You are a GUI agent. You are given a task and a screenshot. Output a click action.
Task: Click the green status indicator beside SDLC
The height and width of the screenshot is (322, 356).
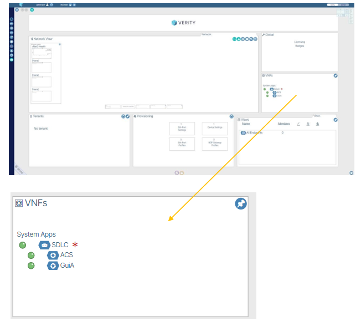[22, 245]
